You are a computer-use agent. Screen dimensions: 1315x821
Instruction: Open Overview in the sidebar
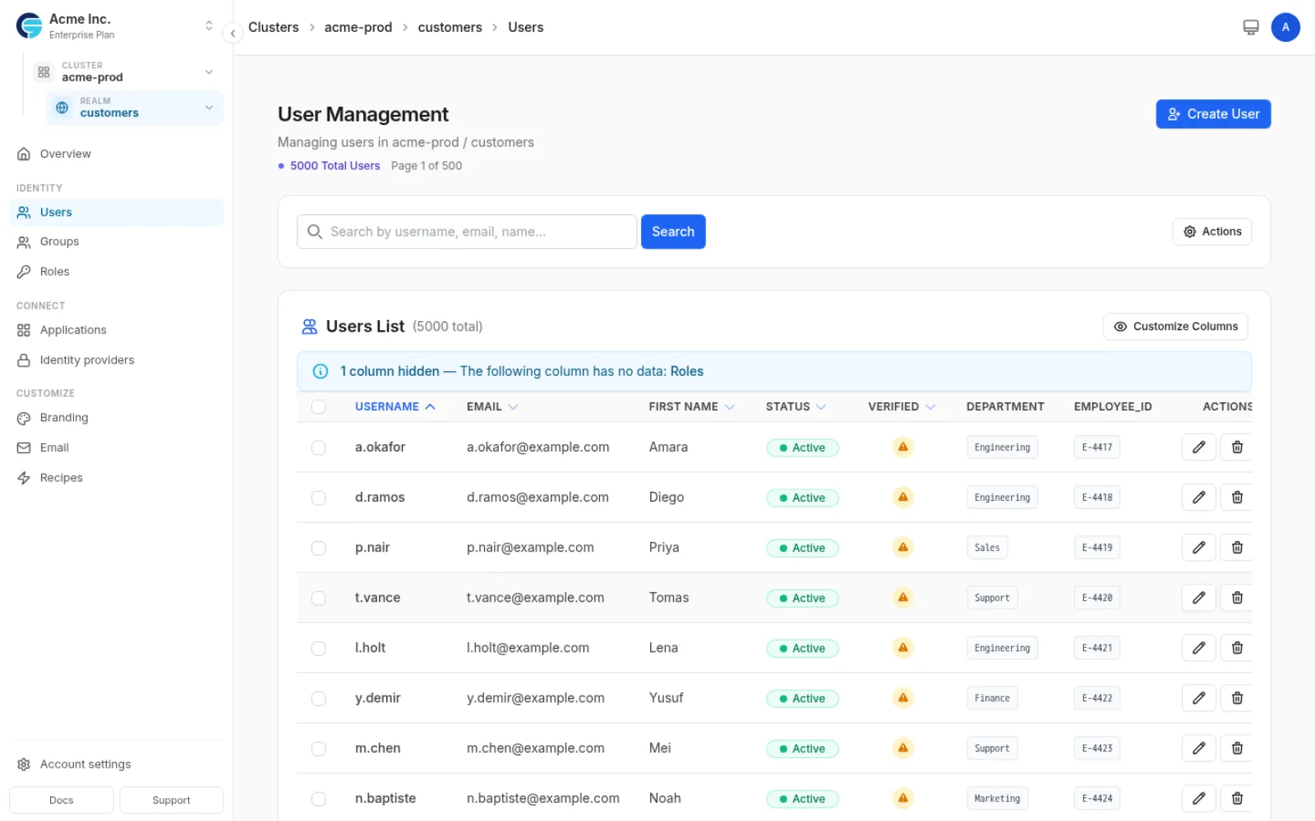click(116, 154)
